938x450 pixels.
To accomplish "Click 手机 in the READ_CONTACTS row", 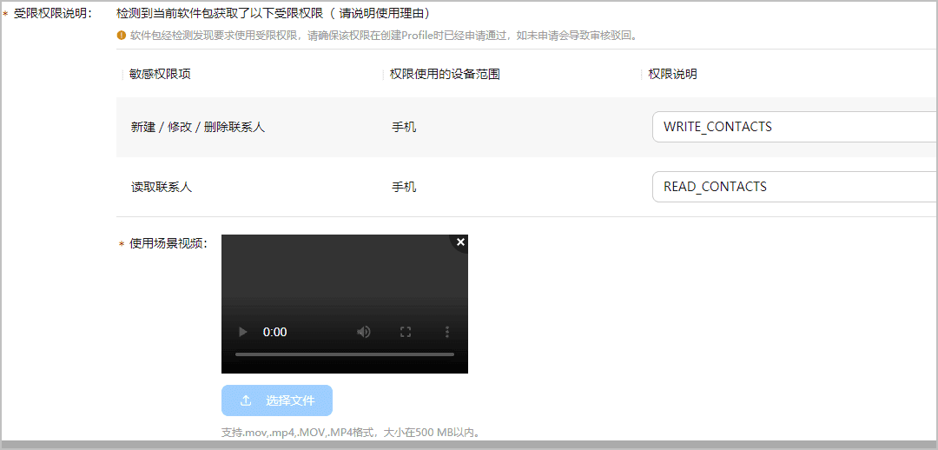I will [404, 187].
